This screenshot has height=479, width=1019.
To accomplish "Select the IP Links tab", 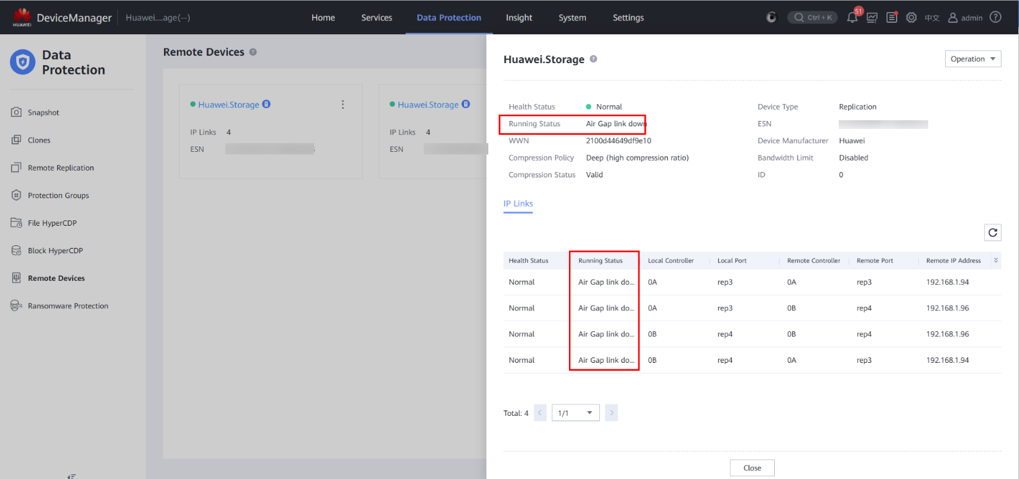I will coord(518,204).
